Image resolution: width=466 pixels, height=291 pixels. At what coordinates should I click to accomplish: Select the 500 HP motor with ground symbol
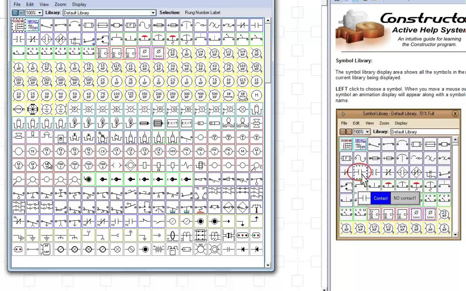coord(88,81)
